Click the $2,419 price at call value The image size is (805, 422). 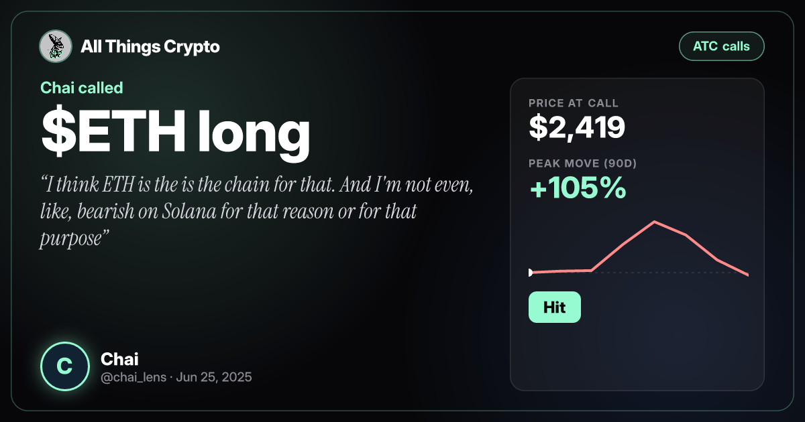point(577,127)
